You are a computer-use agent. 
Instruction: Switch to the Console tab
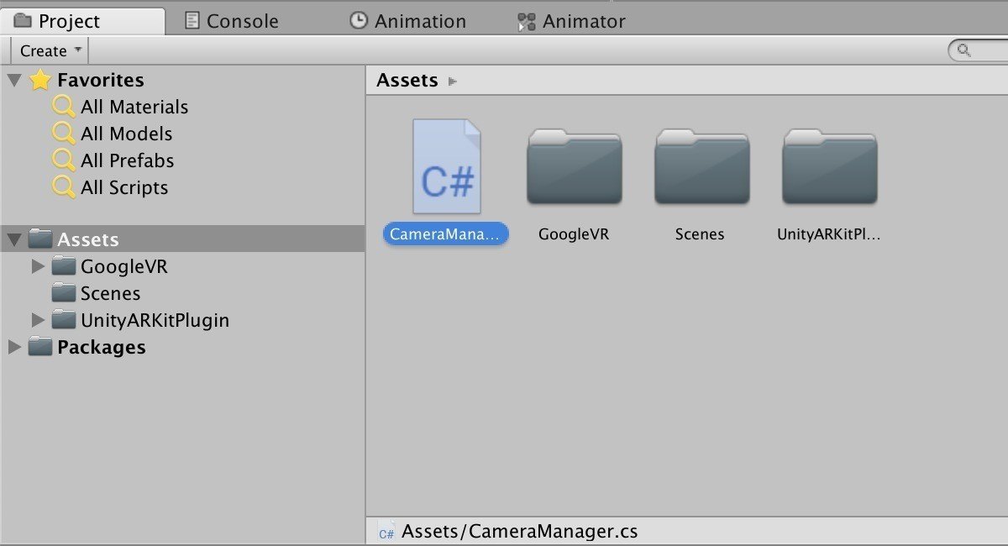(x=232, y=21)
